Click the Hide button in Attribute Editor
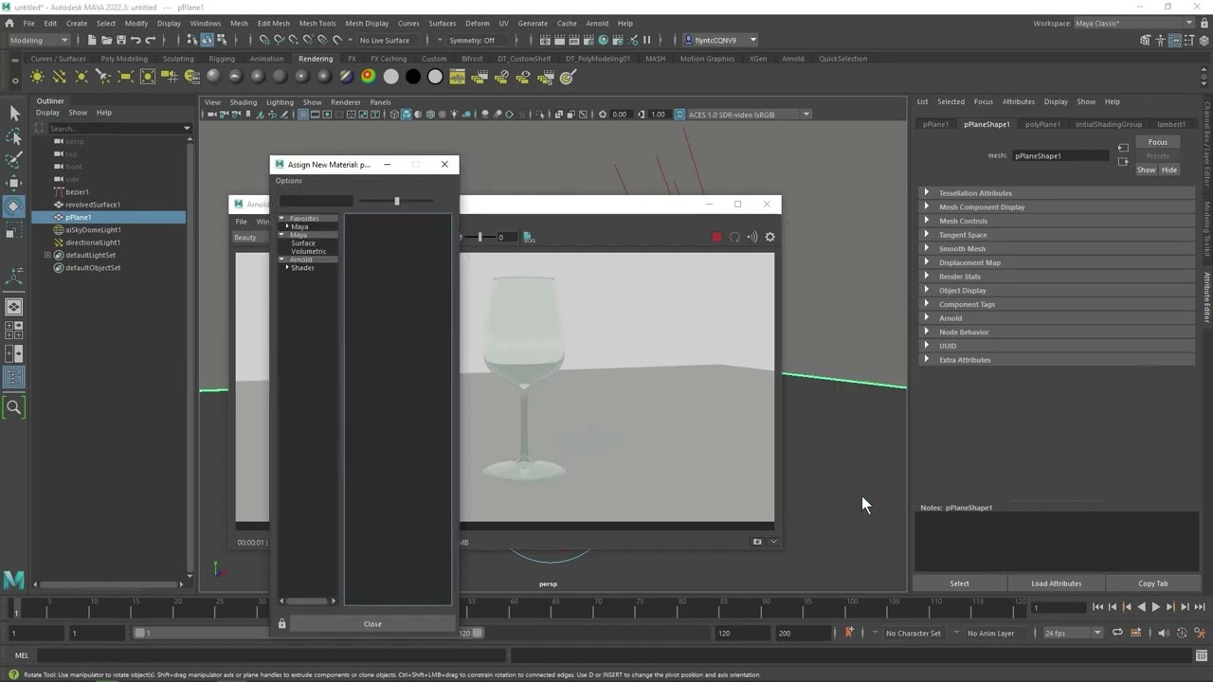This screenshot has height=682, width=1213. pyautogui.click(x=1168, y=170)
